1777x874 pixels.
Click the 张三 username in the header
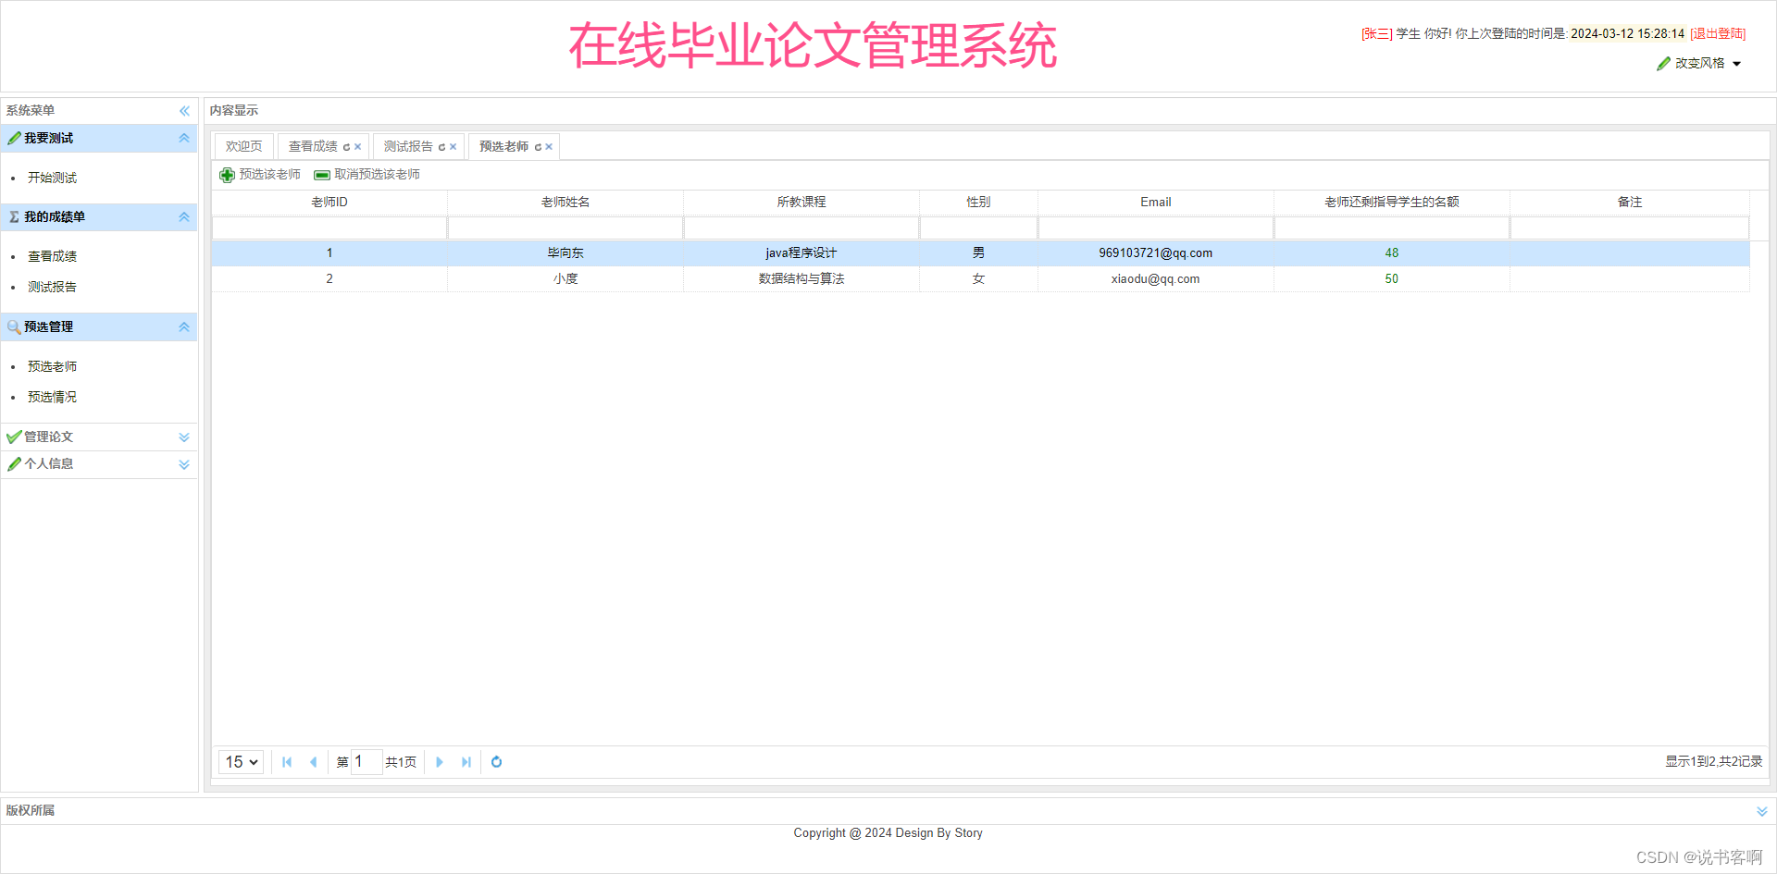[1377, 33]
